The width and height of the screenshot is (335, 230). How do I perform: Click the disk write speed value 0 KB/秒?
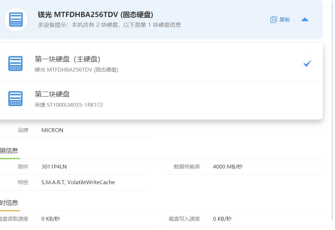pyautogui.click(x=222, y=219)
